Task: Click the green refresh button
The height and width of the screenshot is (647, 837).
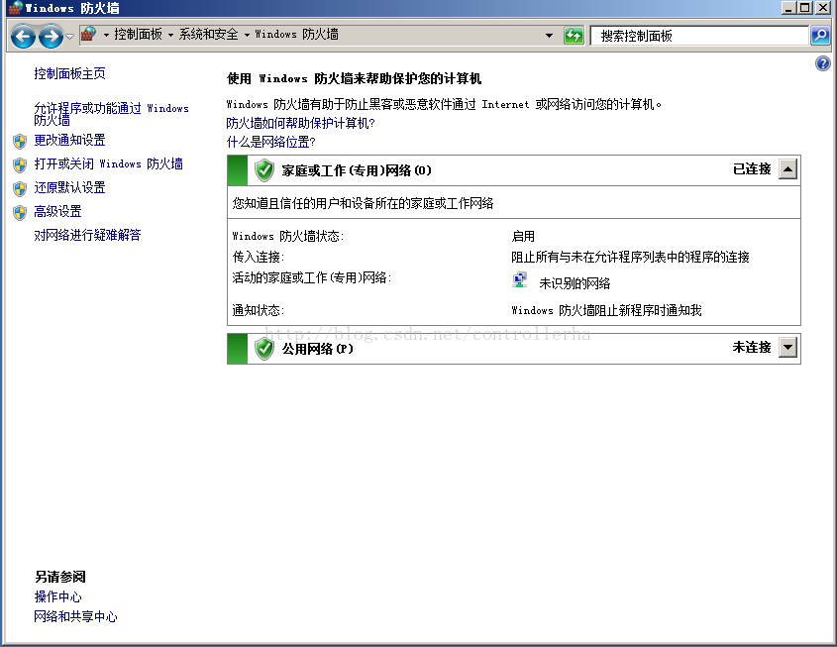Action: 574,36
